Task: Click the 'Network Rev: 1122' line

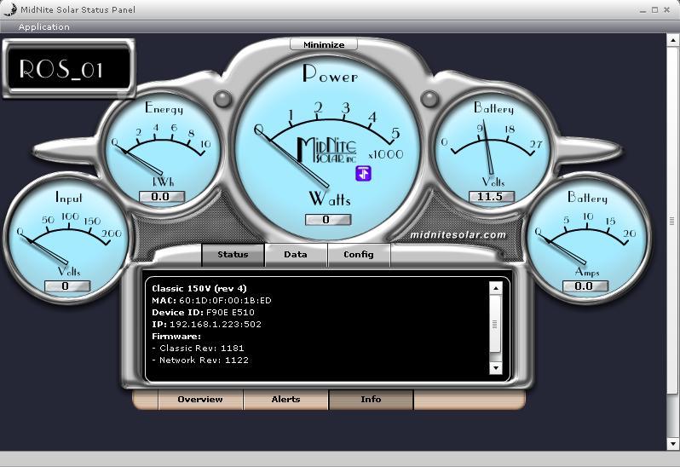Action: 200,360
